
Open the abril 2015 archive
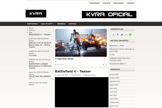(113, 95)
